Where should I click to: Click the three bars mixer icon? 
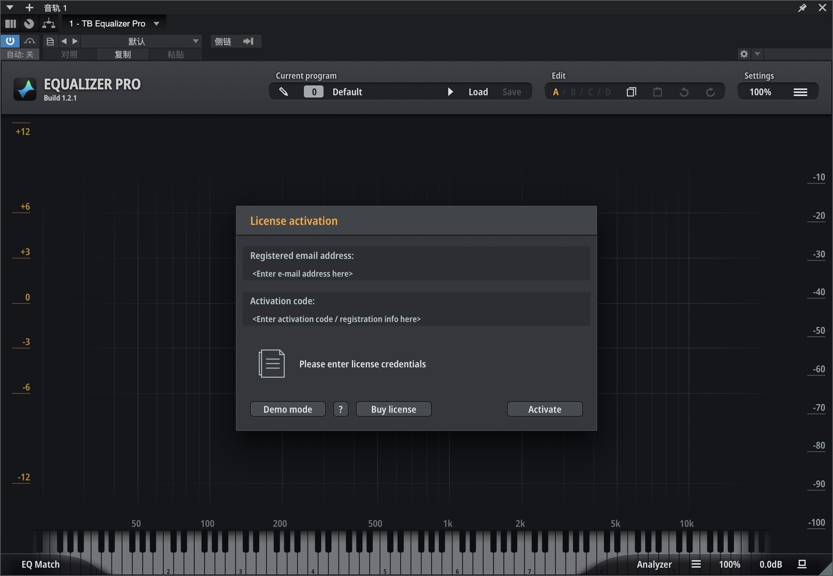11,23
